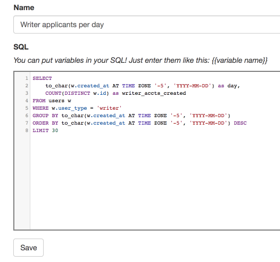
Task: Click the 'SQL' section label
Action: (x=21, y=47)
